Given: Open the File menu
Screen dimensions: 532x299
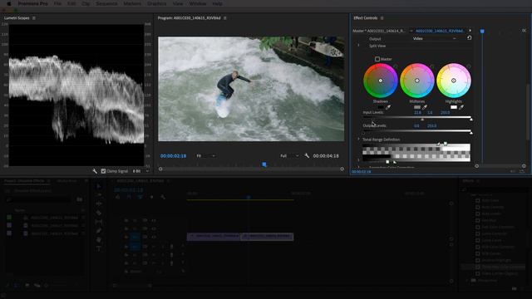Looking at the screenshot, I should [x=57, y=3].
